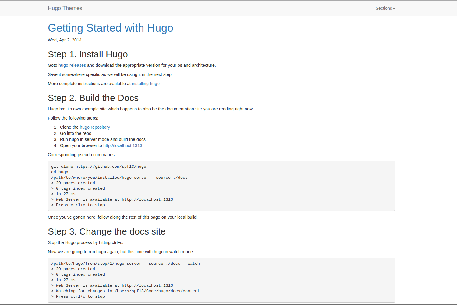Click the Stop the Hugo process paragraph
Image resolution: width=457 pixels, height=305 pixels.
(85, 242)
